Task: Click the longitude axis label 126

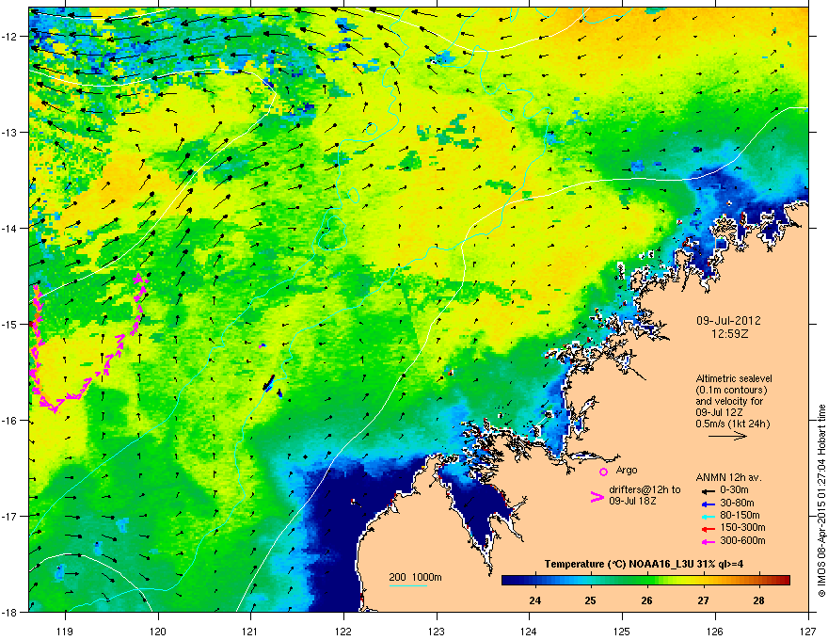Action: [x=715, y=631]
